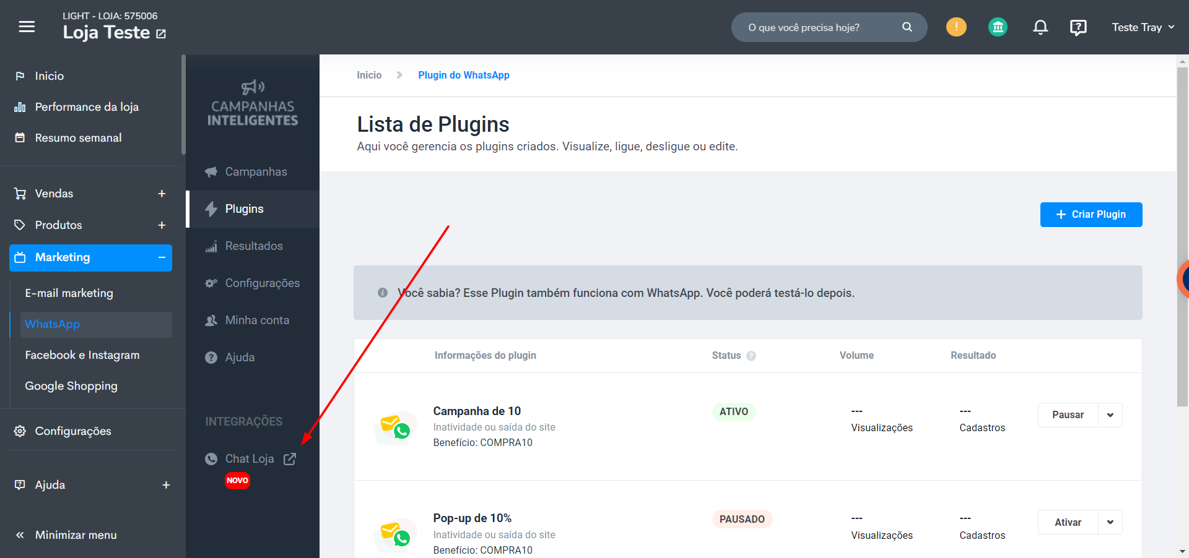Open Resultados in the secondary panel

[254, 246]
